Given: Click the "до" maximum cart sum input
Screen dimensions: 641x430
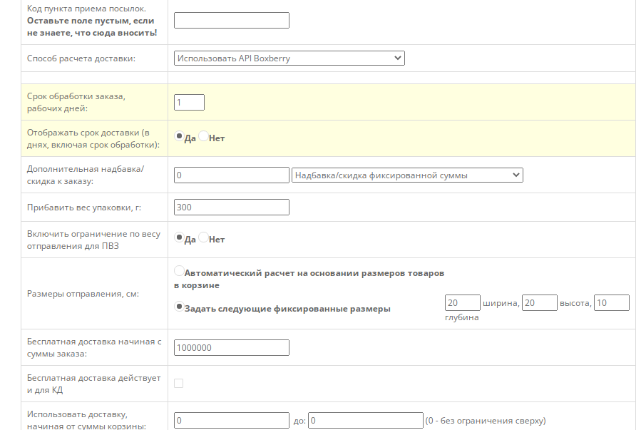Looking at the screenshot, I should tap(364, 420).
